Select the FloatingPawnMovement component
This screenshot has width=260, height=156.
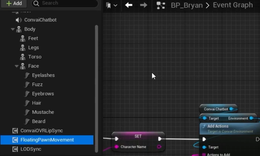tap(47, 140)
